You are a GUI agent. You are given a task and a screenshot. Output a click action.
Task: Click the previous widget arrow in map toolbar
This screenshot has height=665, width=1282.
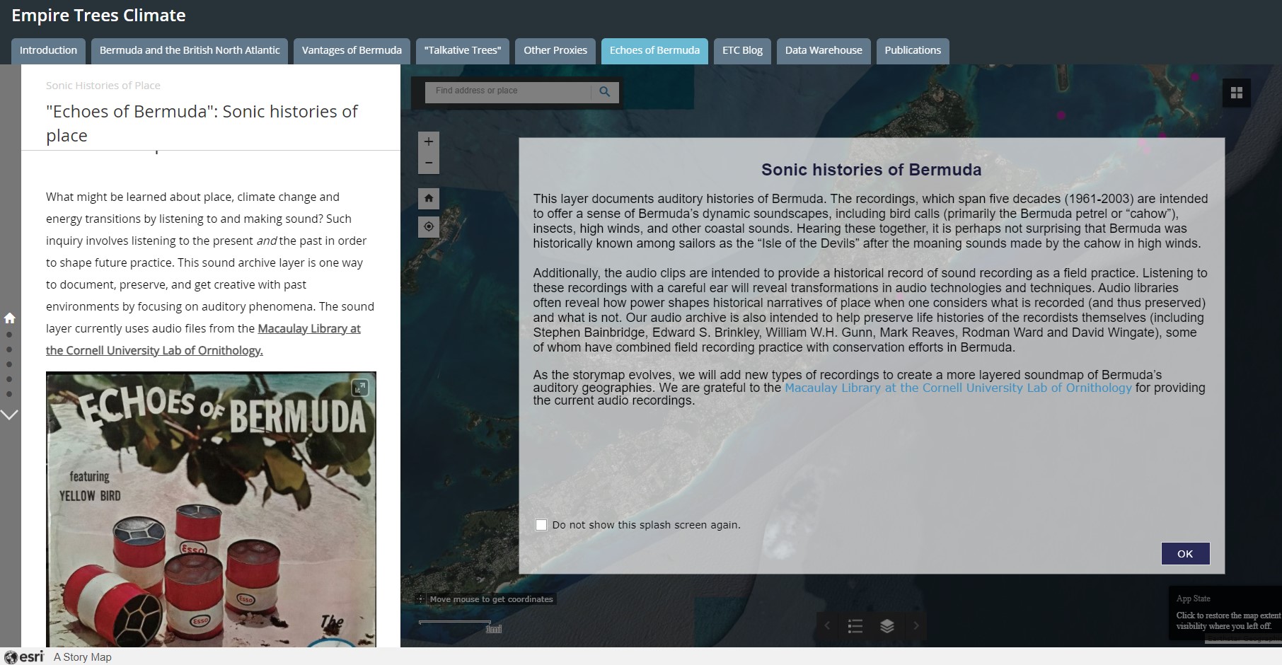click(x=826, y=626)
